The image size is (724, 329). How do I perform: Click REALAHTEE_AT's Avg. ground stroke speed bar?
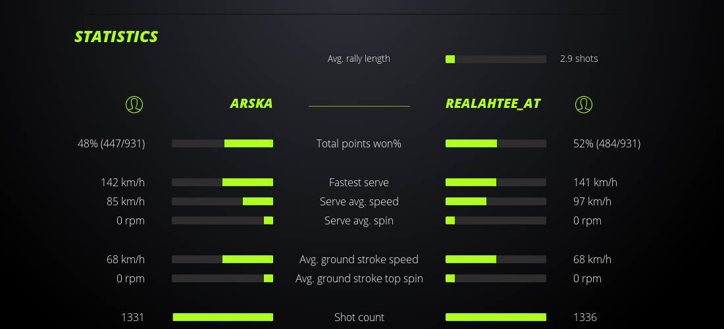tap(496, 259)
